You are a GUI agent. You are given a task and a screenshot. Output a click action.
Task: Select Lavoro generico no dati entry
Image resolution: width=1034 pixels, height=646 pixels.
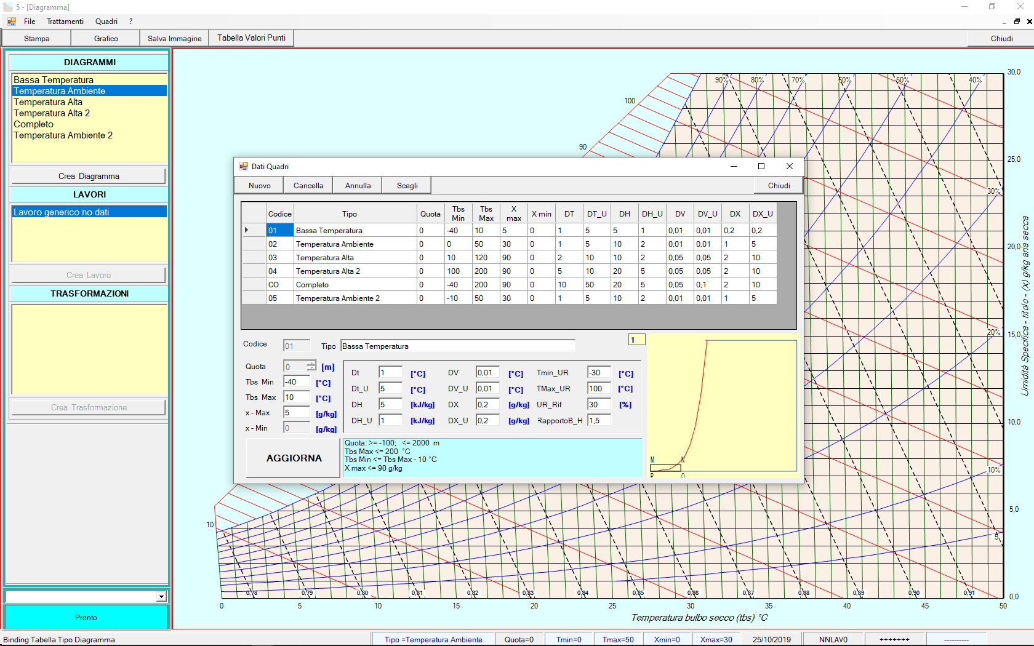[89, 212]
